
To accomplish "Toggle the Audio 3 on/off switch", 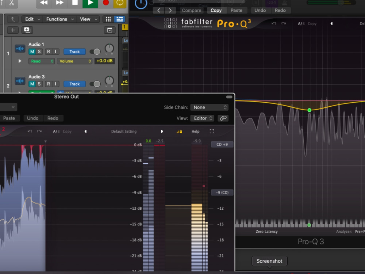I will coord(95,84).
